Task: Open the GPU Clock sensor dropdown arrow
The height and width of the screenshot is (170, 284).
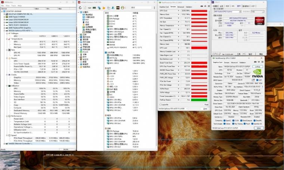Action: (x=179, y=11)
